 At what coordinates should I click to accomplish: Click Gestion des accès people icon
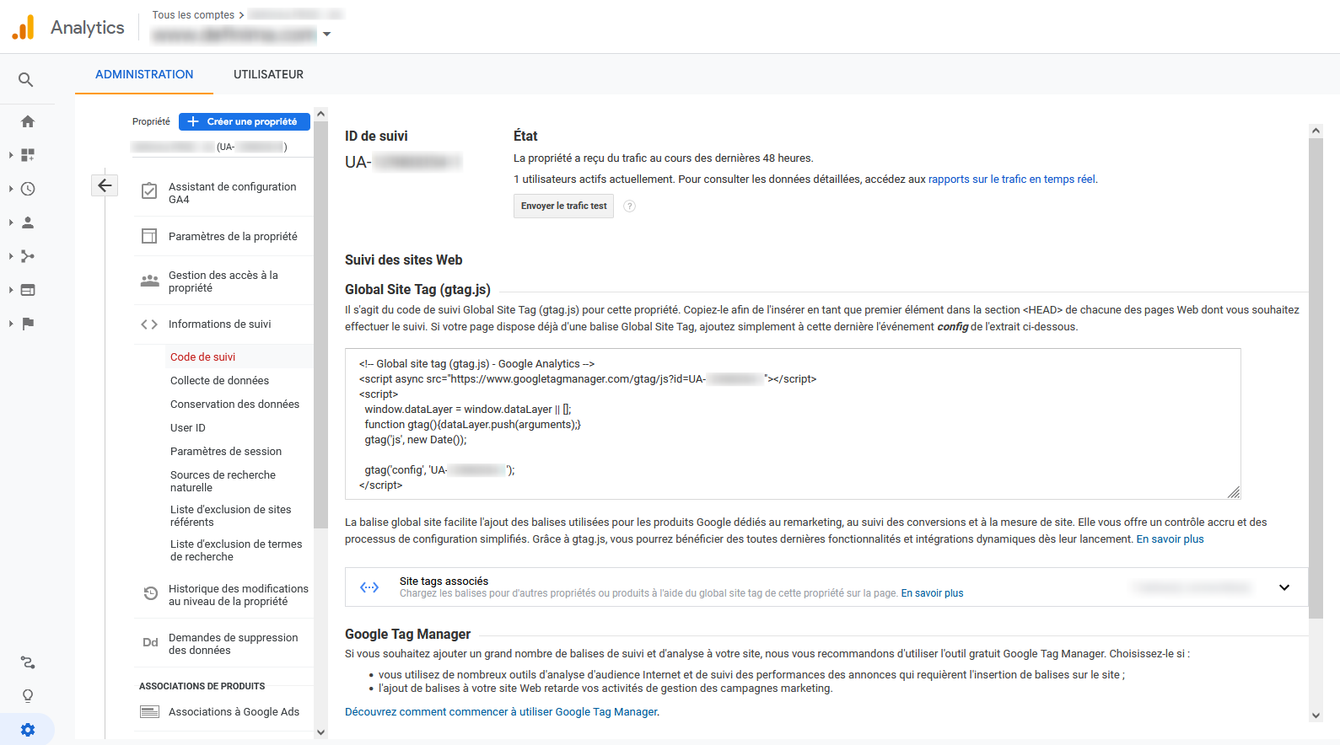point(149,281)
